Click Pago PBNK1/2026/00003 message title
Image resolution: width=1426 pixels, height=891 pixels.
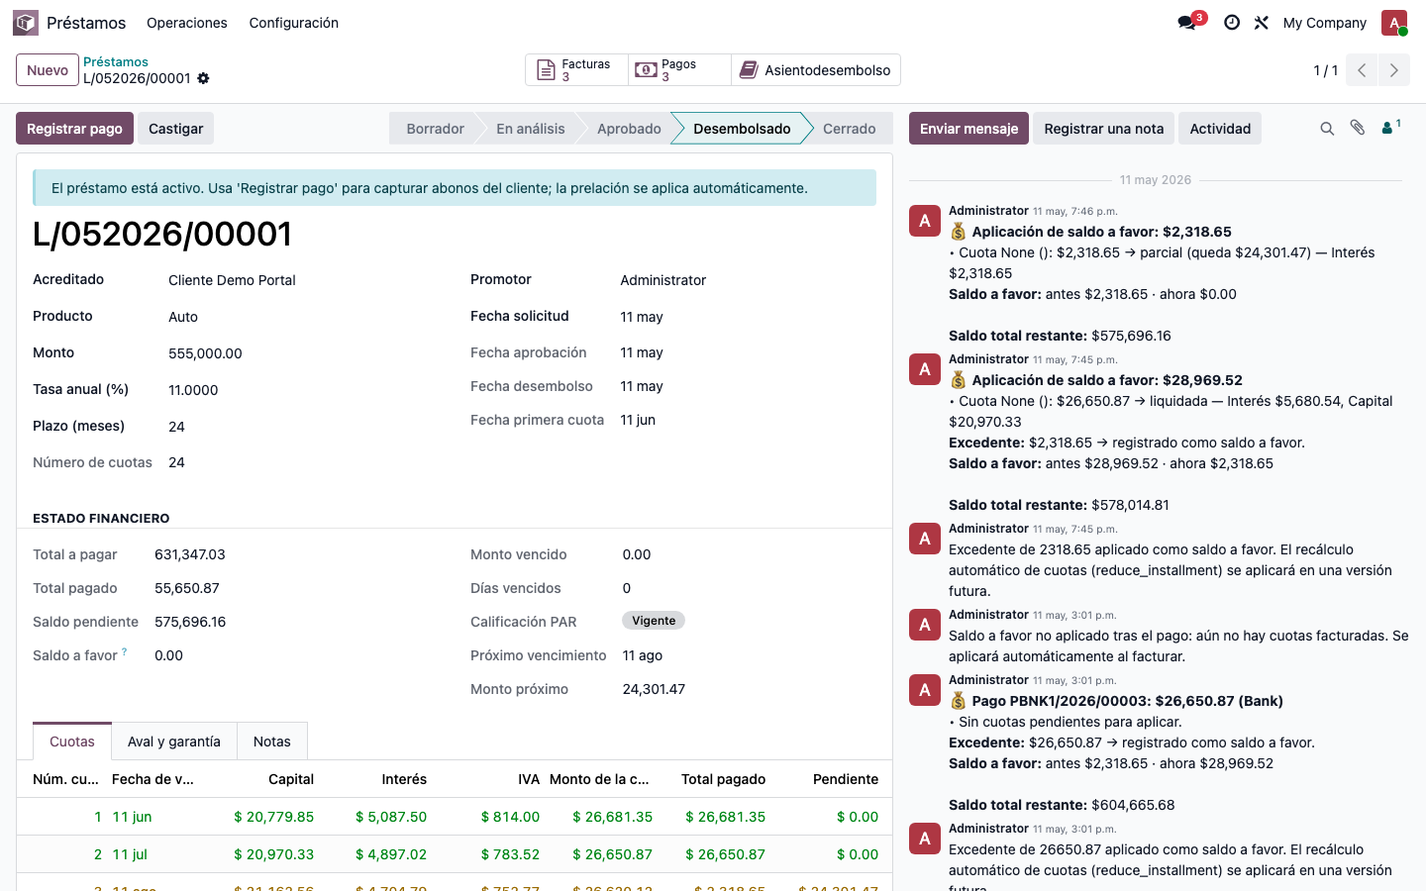click(x=1127, y=701)
